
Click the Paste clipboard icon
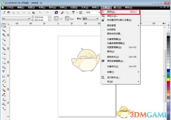point(34,12)
